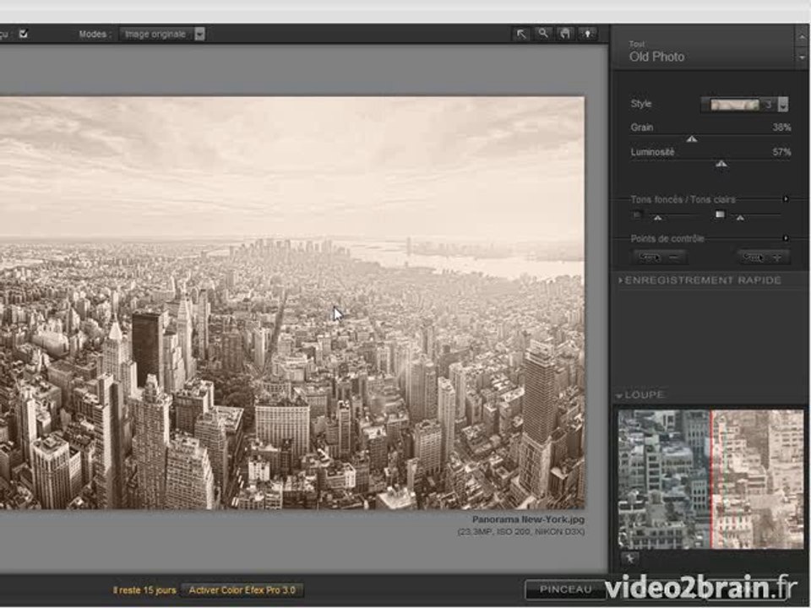The height and width of the screenshot is (608, 811).
Task: Click the light tones highlight icon
Action: coord(720,214)
